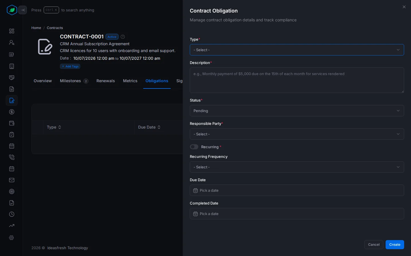The image size is (411, 256).
Task: Open the wallet icon in sidebar
Action: click(x=12, y=123)
